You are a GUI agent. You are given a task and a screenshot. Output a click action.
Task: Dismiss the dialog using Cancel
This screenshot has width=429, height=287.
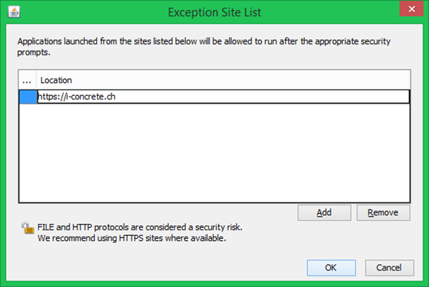(x=389, y=268)
